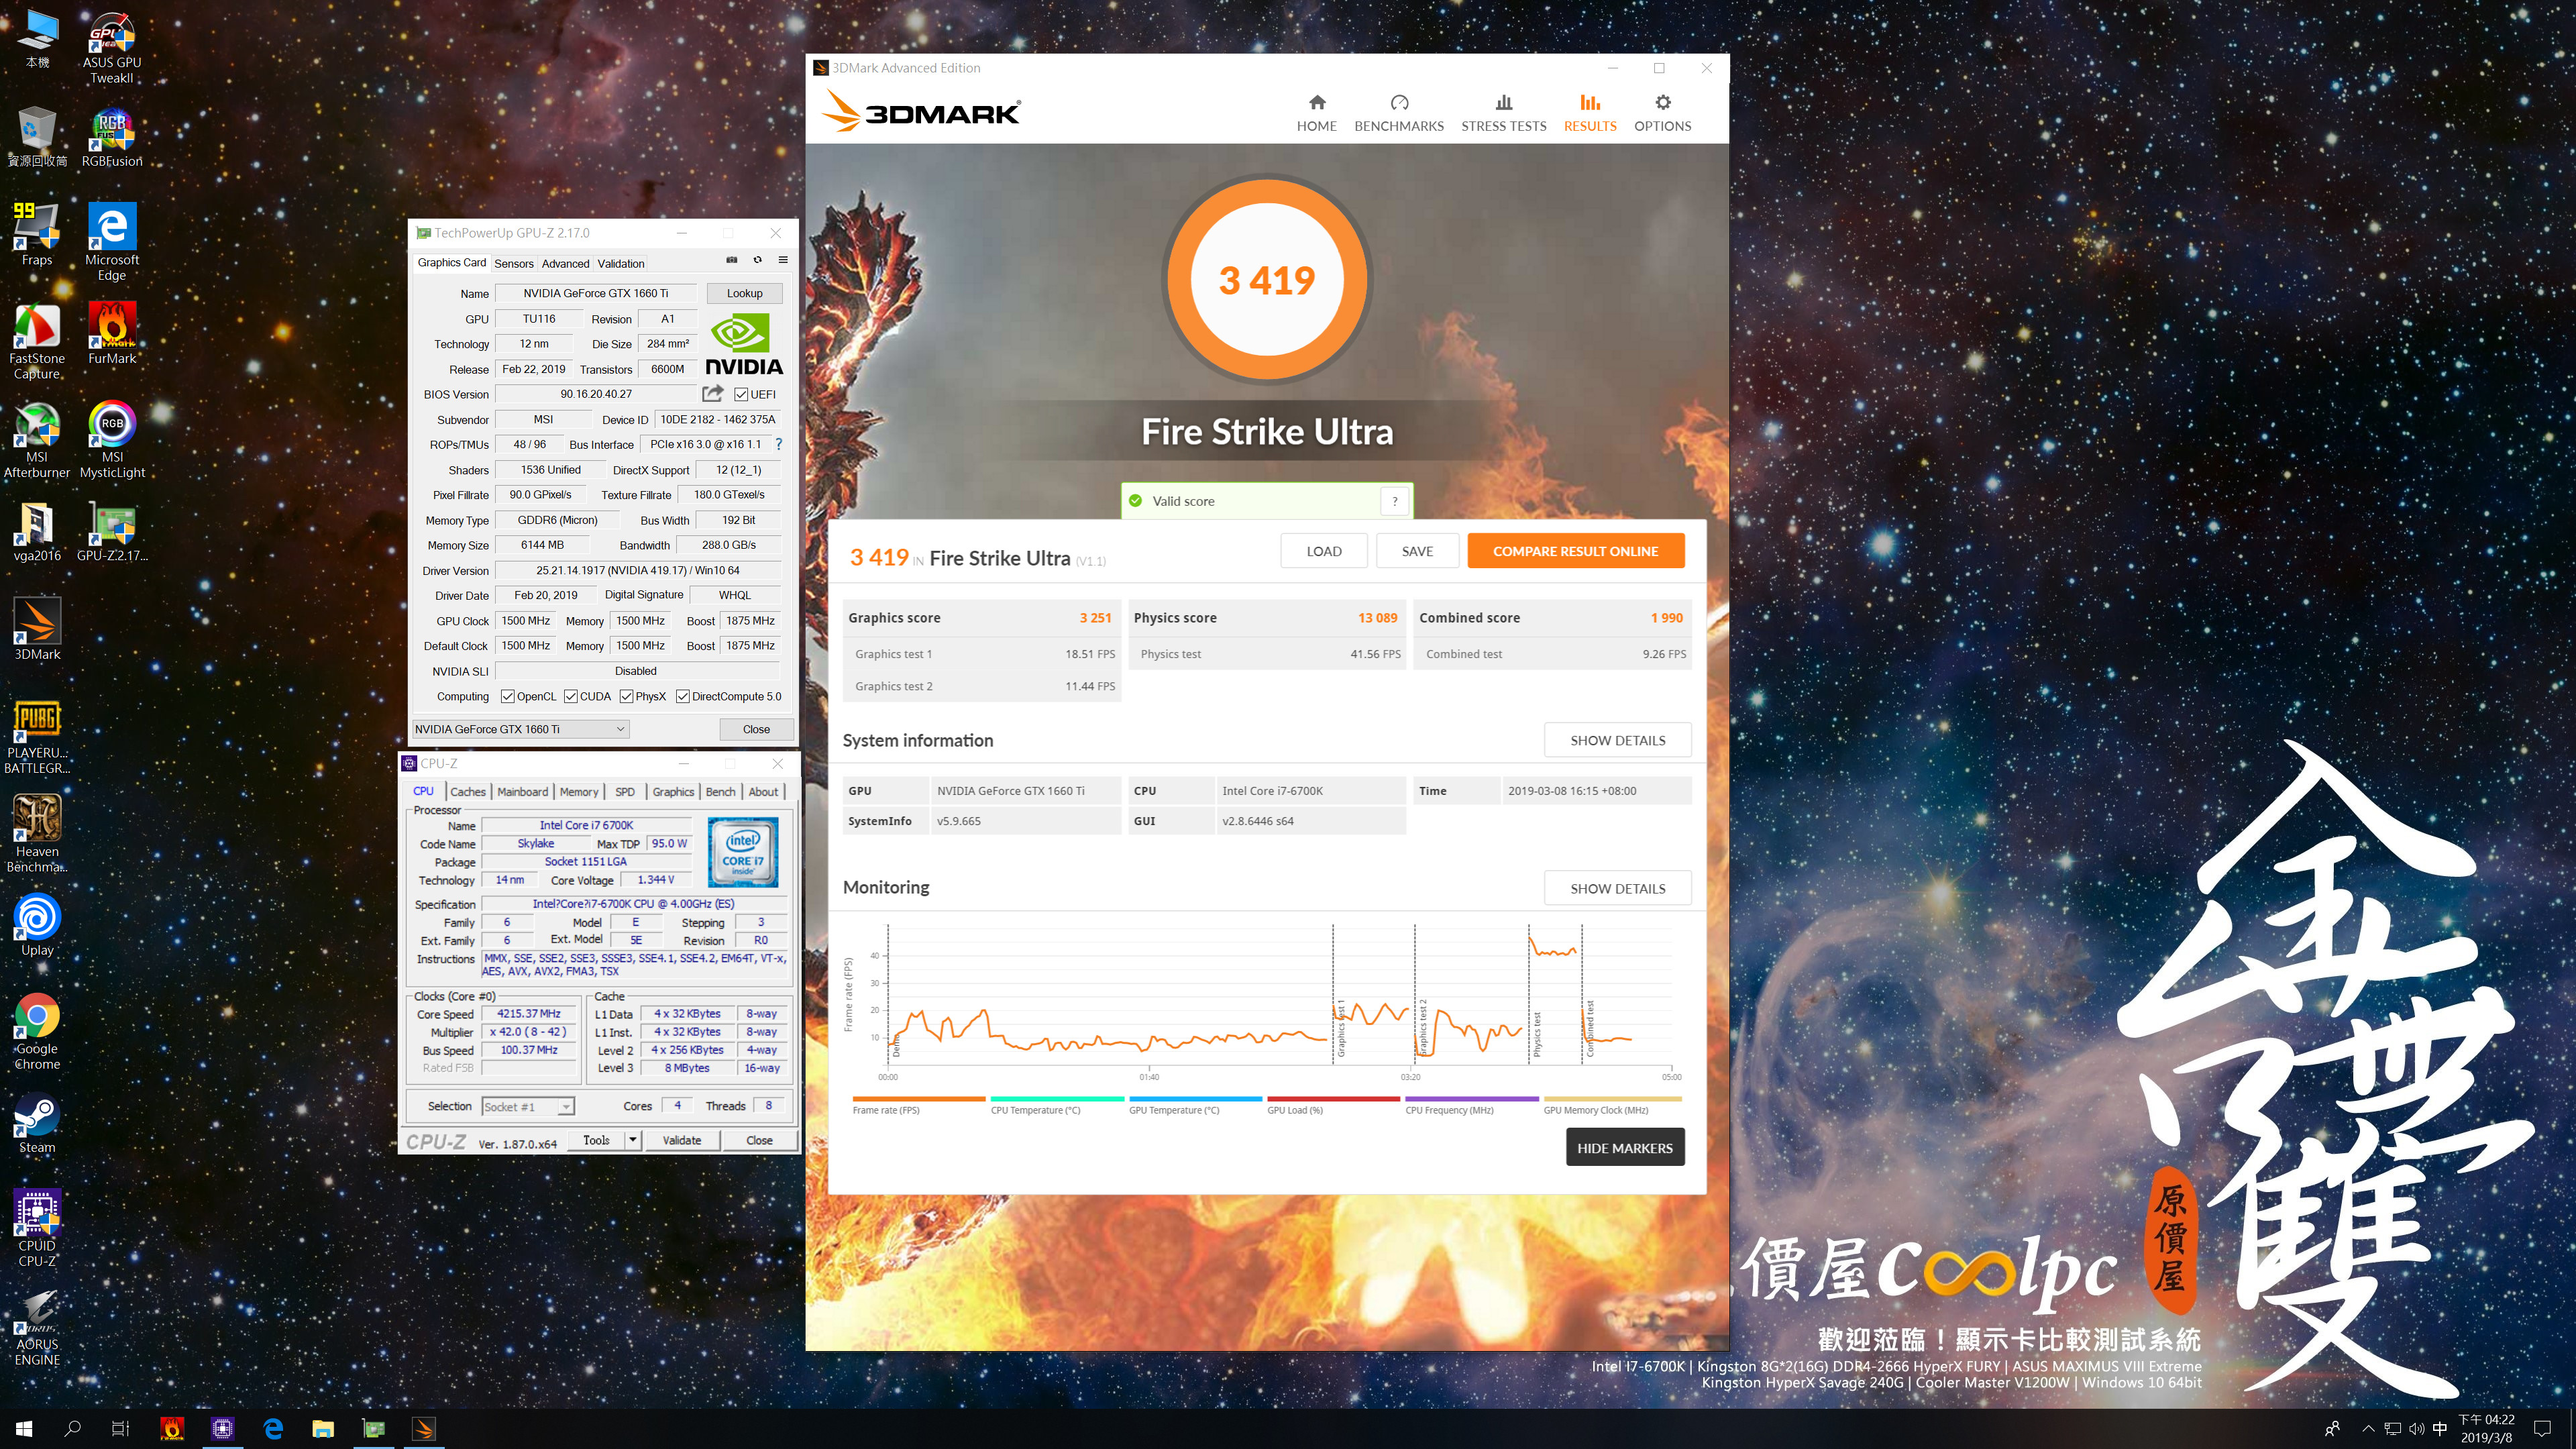Screen dimensions: 2576x1449
Task: Open the Socket #1 selection dropdown in CPU-Z
Action: coord(527,1106)
